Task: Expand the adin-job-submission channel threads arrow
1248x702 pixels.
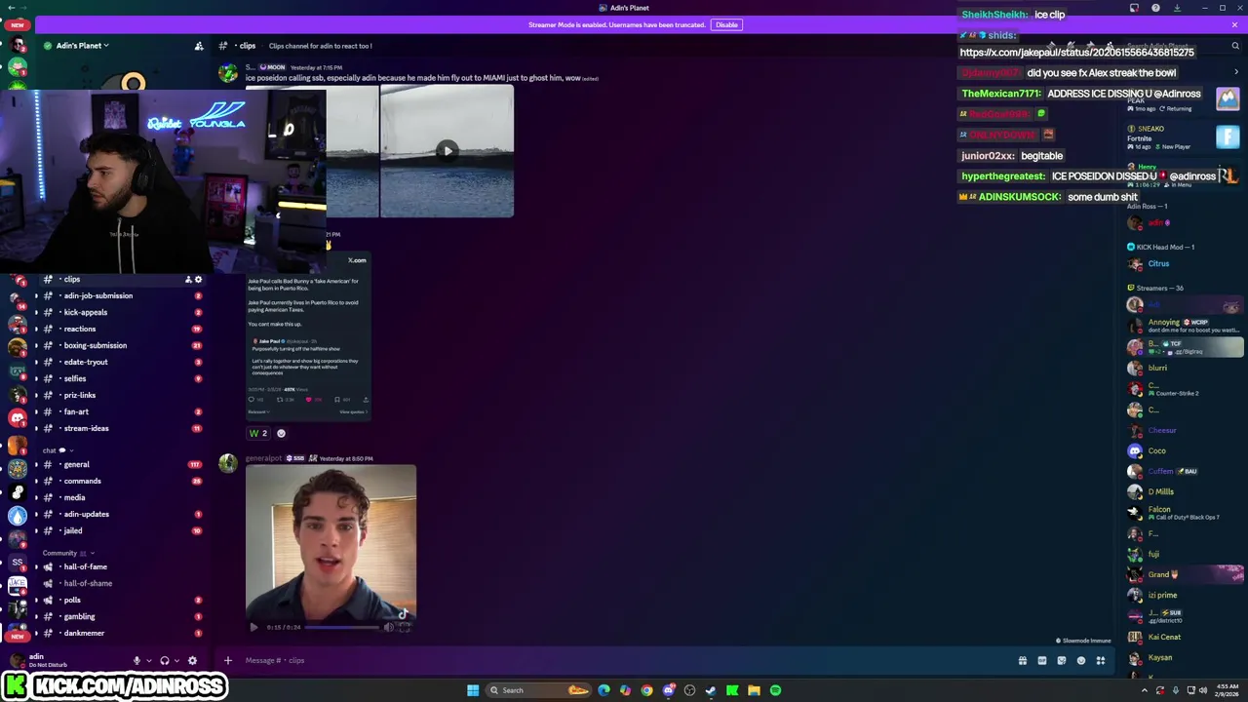Action: [x=37, y=295]
